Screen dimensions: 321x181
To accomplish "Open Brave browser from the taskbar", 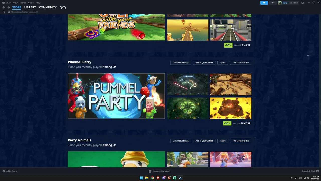I will click(158, 178).
